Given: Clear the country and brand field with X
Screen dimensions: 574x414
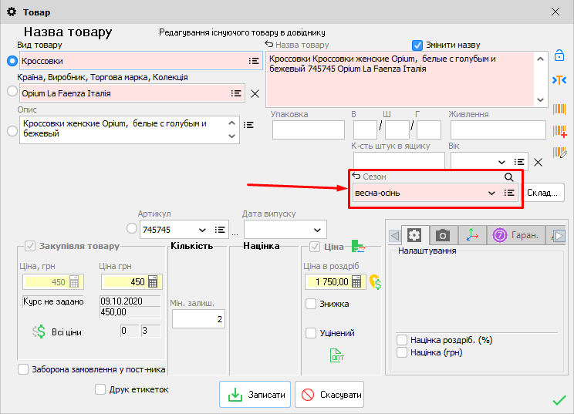Looking at the screenshot, I should [255, 93].
